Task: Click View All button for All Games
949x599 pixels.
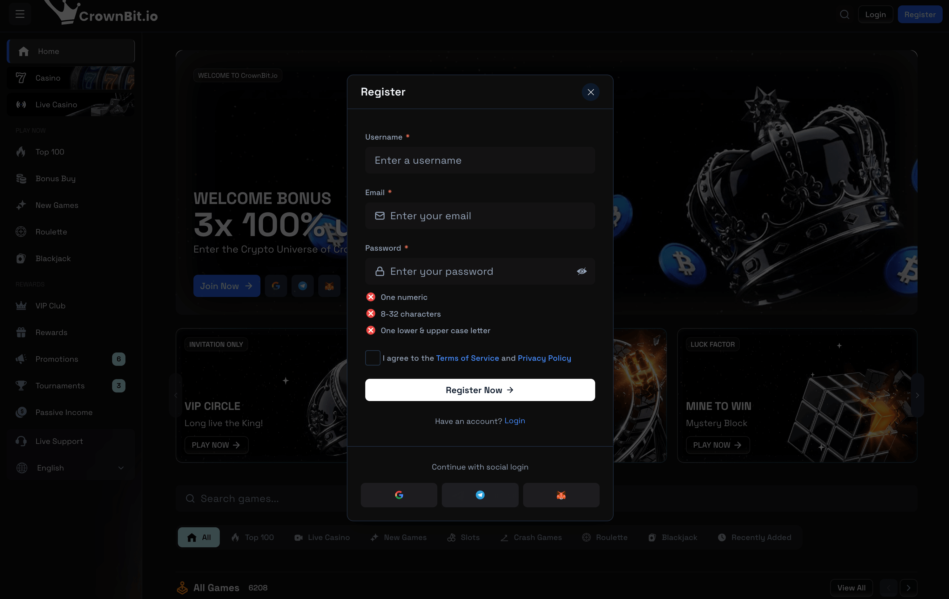Action: 851,588
